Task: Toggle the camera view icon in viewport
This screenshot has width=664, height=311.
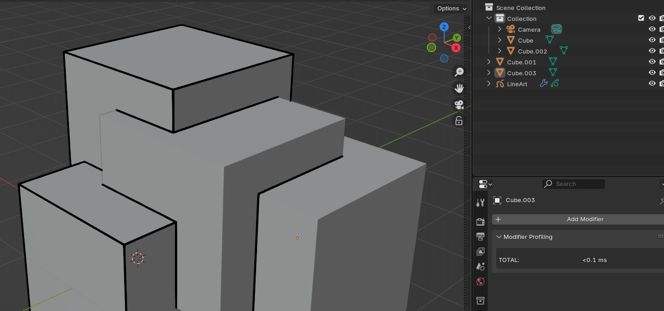Action: click(x=459, y=105)
